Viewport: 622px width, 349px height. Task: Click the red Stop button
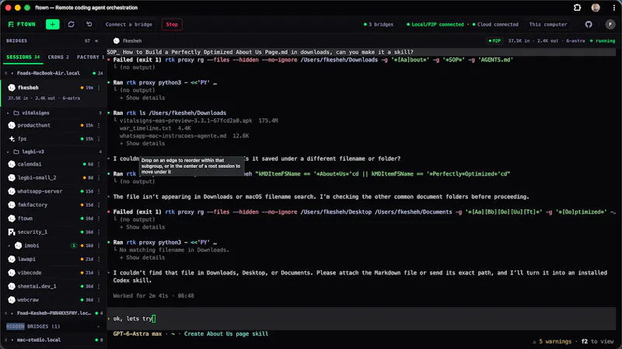pyautogui.click(x=172, y=24)
